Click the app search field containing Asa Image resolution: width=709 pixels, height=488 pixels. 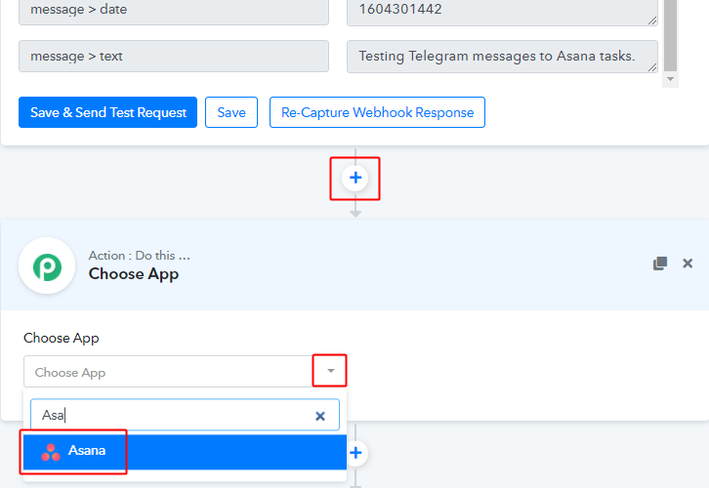pos(185,415)
